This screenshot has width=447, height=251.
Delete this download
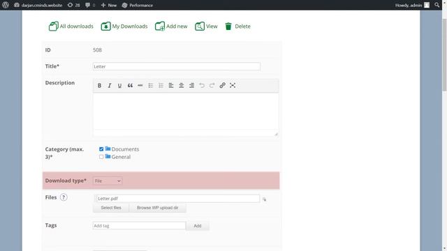[x=237, y=26]
